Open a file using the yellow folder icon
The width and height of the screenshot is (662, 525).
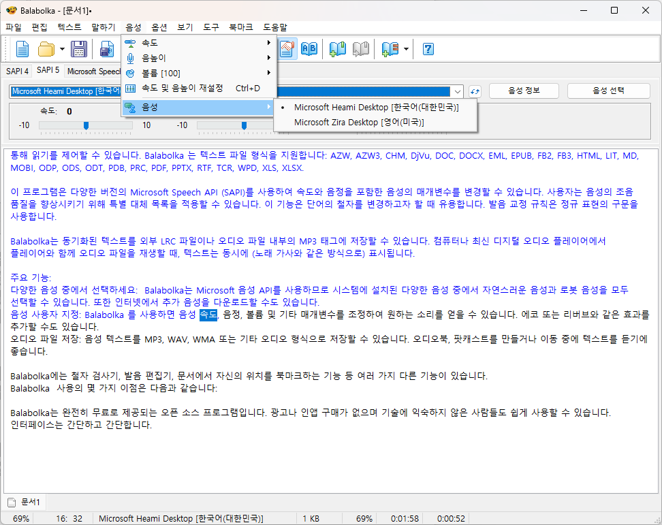point(46,49)
